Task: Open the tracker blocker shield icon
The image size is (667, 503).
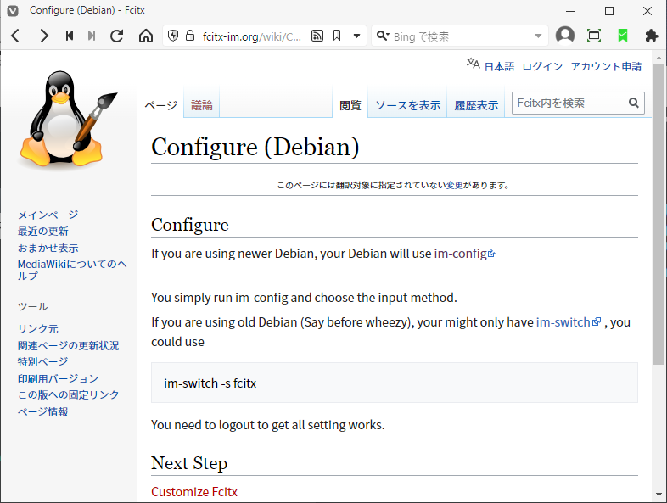Action: [173, 36]
